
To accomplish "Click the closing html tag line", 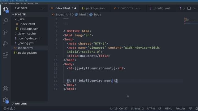I will (x=70, y=89).
